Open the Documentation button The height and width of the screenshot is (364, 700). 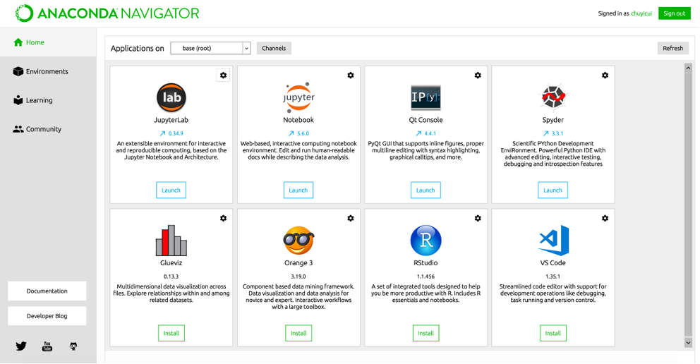click(x=47, y=291)
